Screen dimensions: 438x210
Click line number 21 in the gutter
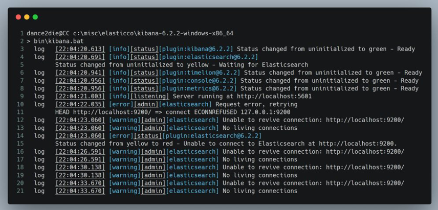coord(20,191)
